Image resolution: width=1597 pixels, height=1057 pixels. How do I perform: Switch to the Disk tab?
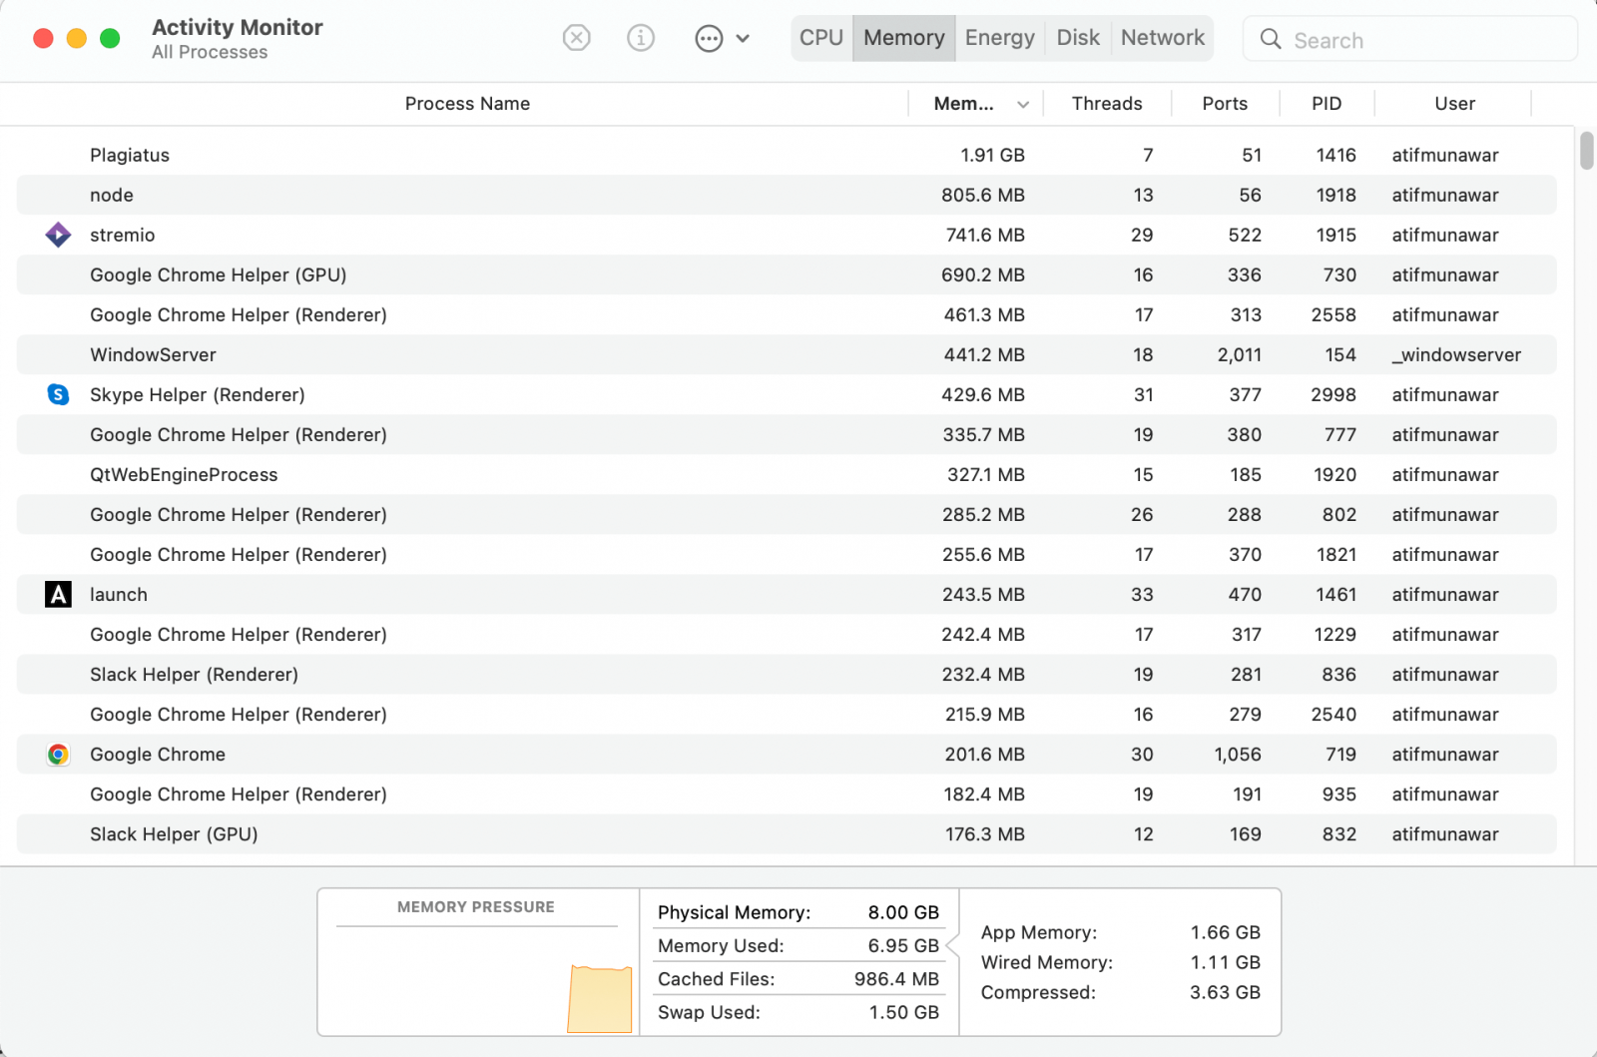click(x=1078, y=37)
